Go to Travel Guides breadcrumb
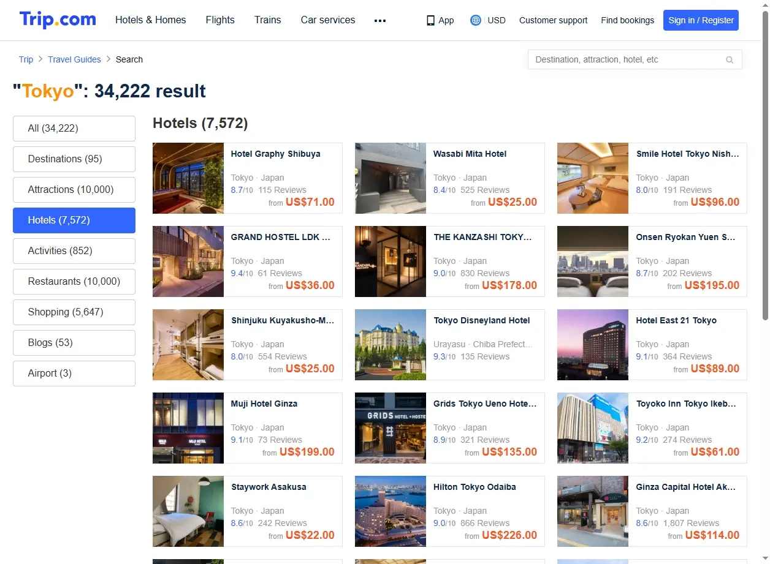Screen dimensions: 770x564 pyautogui.click(x=74, y=59)
